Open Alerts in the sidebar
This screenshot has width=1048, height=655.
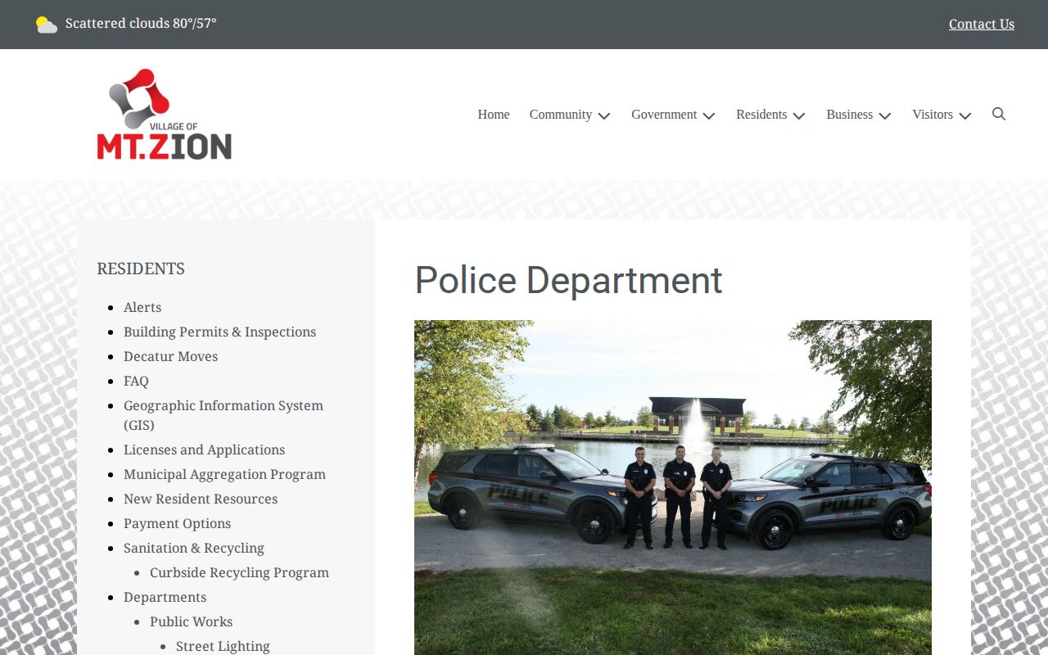click(x=142, y=307)
